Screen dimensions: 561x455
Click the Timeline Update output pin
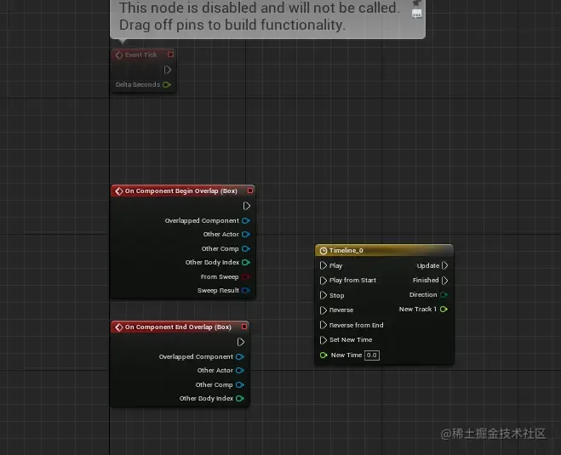tap(444, 265)
